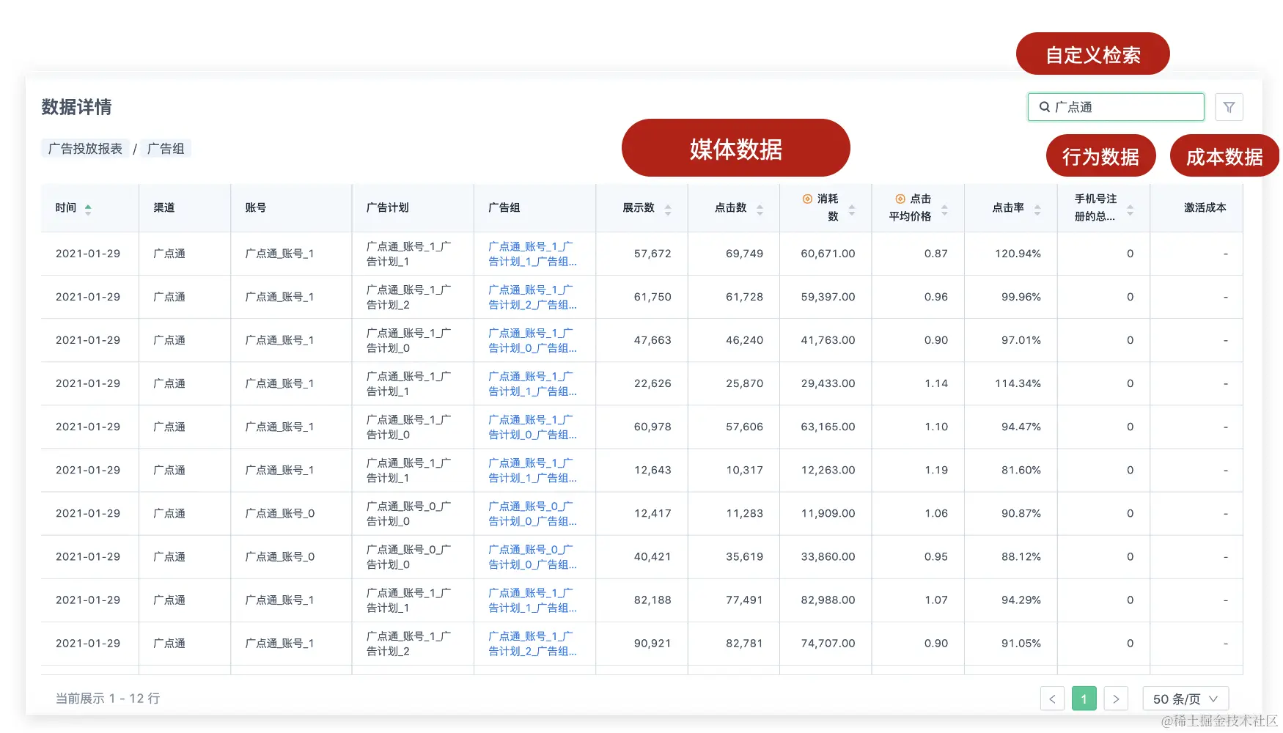
Task: Select cost cell 41,763.00
Action: pos(828,340)
